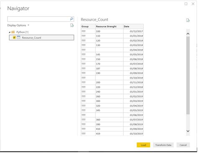Click the Python folder icon
The width and height of the screenshot is (198, 156).
coord(13,32)
